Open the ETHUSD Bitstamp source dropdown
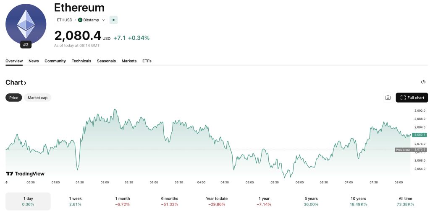Screen dimensions: 430x211 coord(103,20)
